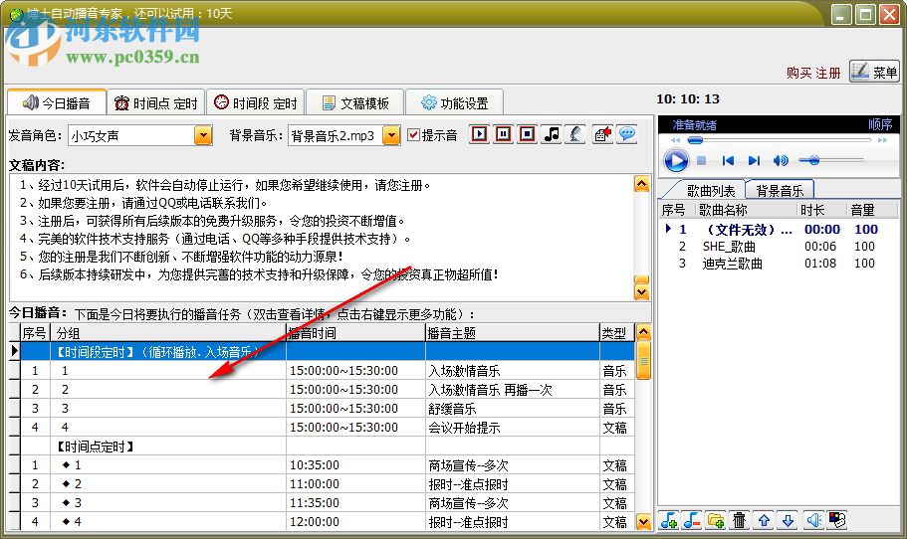This screenshot has height=539, width=907.
Task: Click the add song icon
Action: [x=669, y=520]
